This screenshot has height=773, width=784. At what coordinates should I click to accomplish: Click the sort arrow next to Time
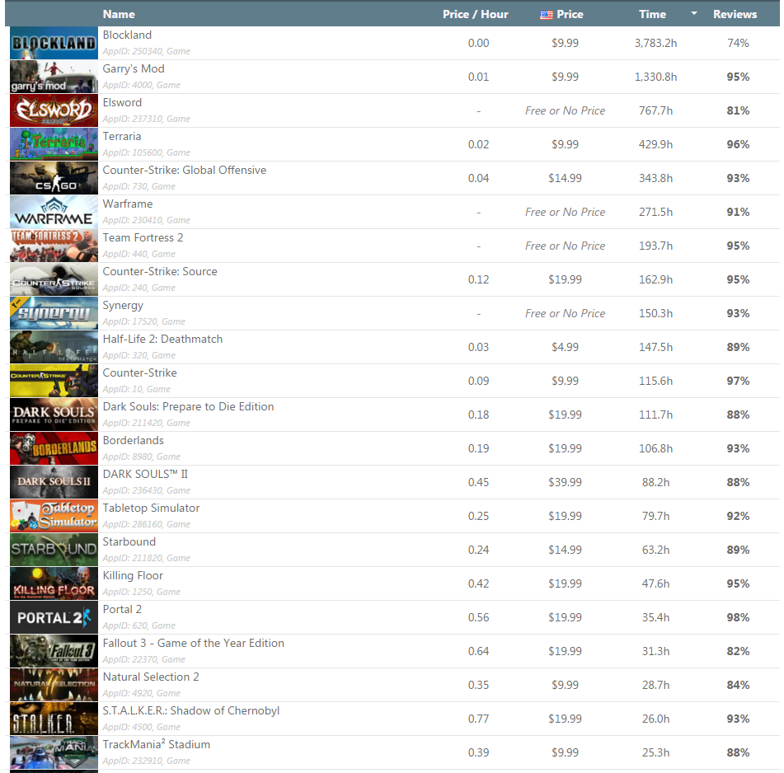click(694, 13)
